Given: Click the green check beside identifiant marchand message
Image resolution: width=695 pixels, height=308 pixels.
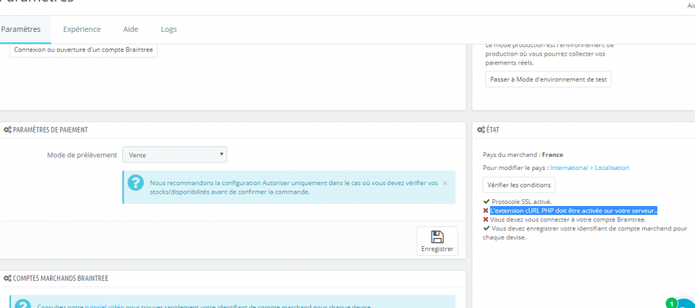Looking at the screenshot, I should coord(486,228).
